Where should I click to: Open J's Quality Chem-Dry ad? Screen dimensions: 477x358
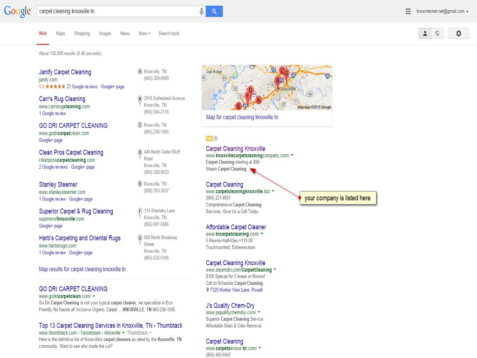tap(230, 305)
